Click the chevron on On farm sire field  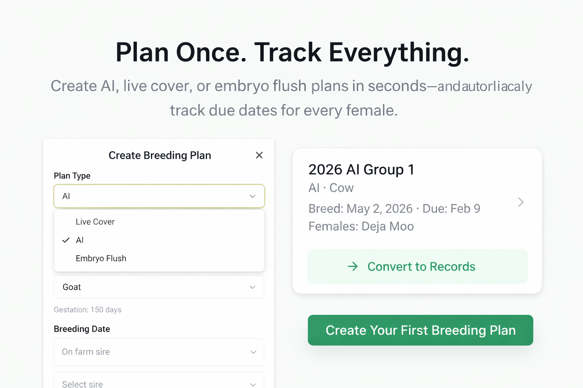pos(253,352)
